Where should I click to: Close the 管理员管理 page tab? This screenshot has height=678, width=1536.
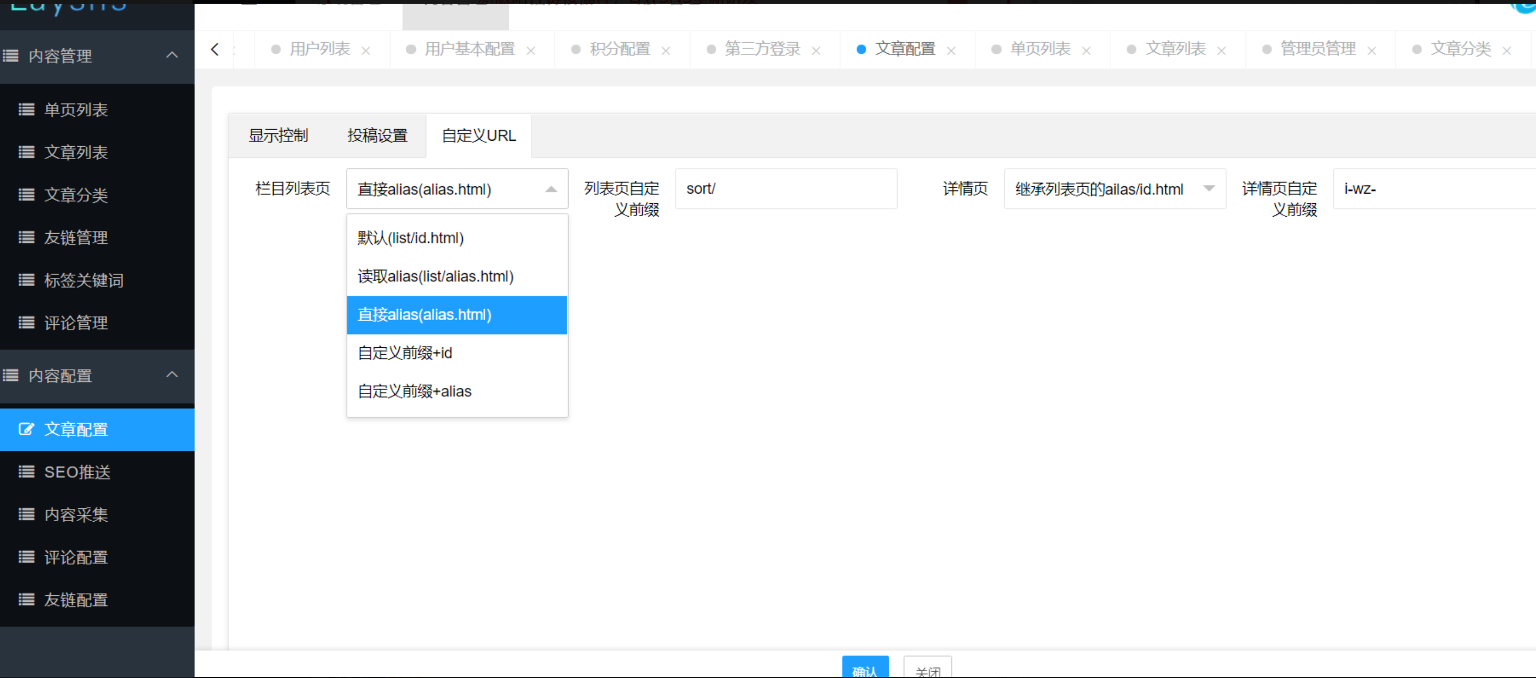[x=1371, y=51]
